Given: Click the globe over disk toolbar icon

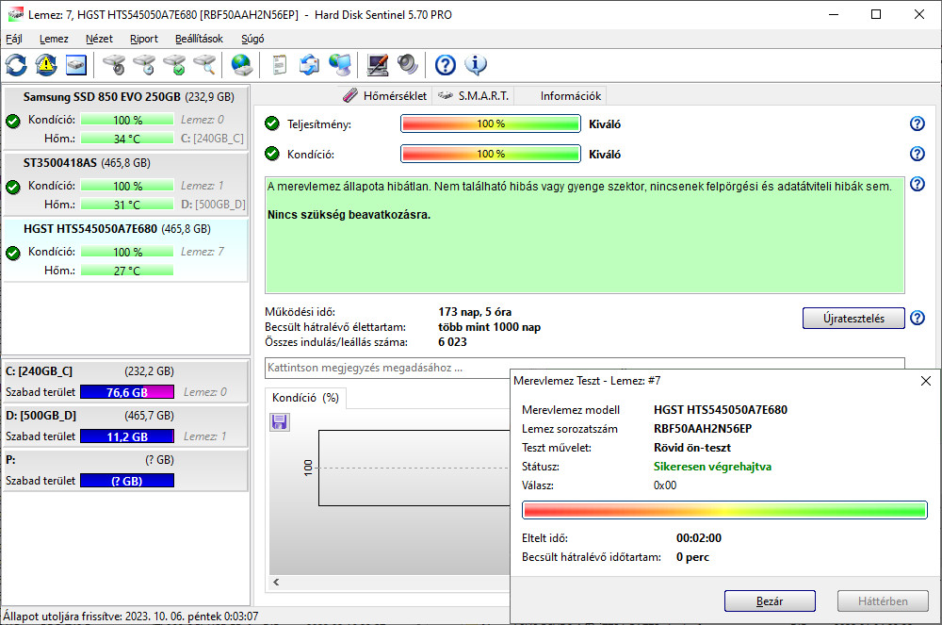Looking at the screenshot, I should pos(242,65).
